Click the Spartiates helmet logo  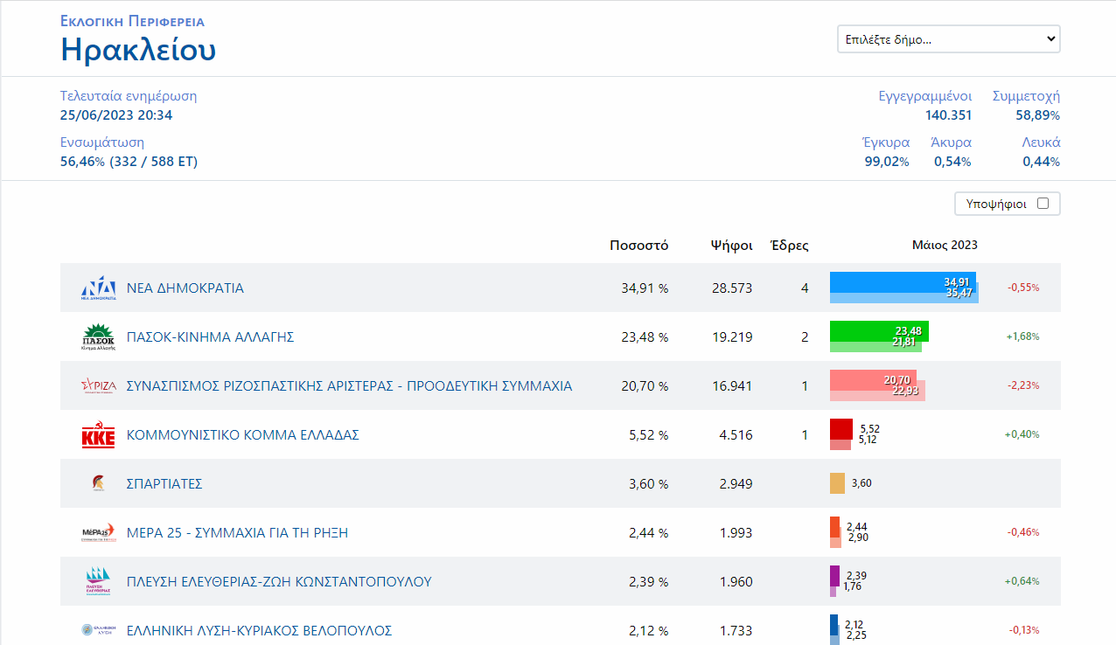(98, 484)
